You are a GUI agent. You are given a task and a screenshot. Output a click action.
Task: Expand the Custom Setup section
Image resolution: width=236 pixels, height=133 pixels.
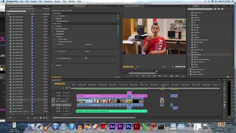(x=54, y=39)
